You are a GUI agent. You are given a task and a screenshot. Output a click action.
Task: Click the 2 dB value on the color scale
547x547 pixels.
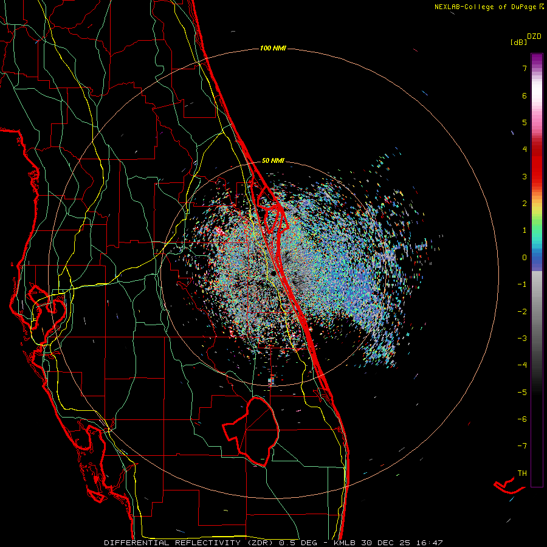525,204
